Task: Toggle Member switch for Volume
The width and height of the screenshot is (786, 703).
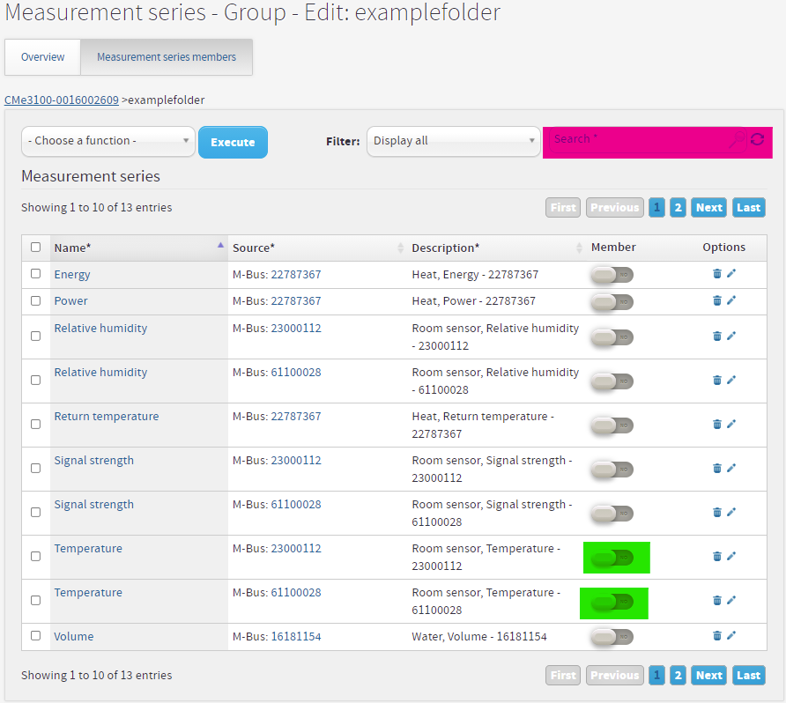Action: pyautogui.click(x=612, y=637)
